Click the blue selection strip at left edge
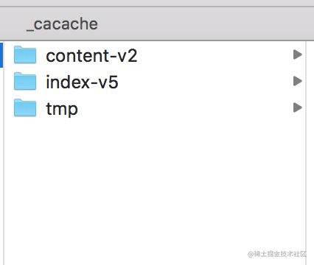 point(1,54)
